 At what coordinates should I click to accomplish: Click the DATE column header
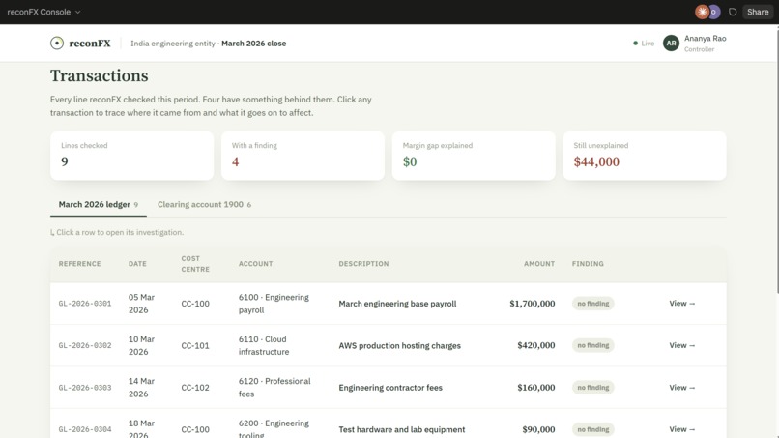pos(137,264)
